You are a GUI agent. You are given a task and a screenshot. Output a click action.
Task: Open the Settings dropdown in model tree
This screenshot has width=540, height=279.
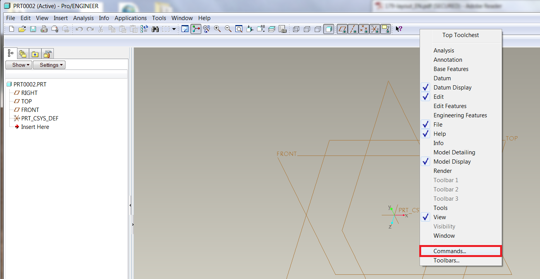(49, 65)
